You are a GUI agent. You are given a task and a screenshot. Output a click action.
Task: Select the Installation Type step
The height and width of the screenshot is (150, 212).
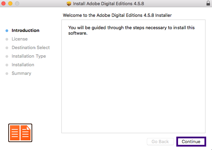[29, 56]
